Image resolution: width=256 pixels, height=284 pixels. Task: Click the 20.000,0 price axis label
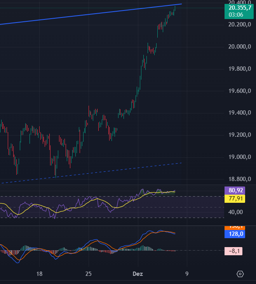[x=240, y=47]
